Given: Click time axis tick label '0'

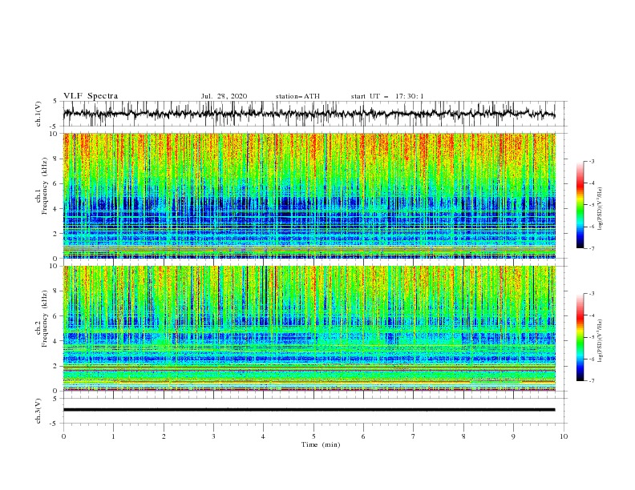Looking at the screenshot, I should pos(63,436).
